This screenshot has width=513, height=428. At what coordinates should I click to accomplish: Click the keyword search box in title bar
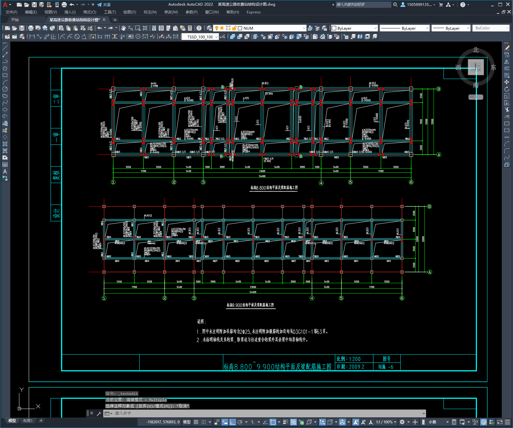pos(363,5)
